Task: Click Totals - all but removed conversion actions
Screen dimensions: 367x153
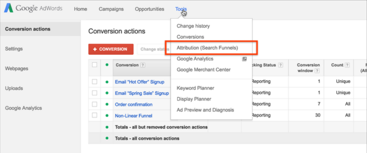Action: coord(161,127)
